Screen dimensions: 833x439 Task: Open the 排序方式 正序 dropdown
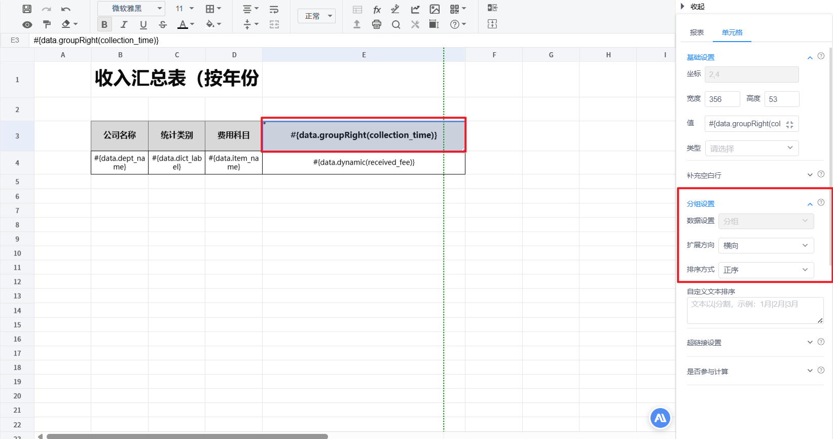pos(766,270)
